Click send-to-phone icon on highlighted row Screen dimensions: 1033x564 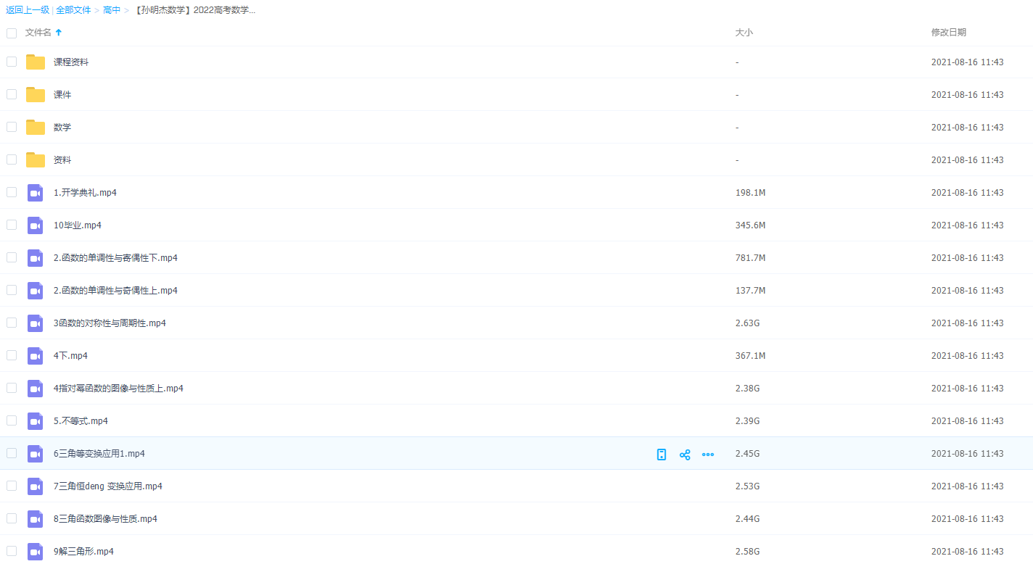[661, 455]
